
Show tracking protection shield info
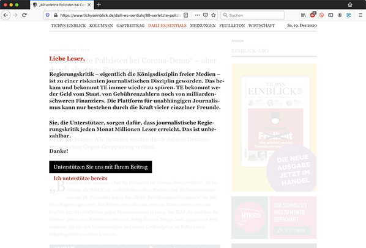coord(48,15)
